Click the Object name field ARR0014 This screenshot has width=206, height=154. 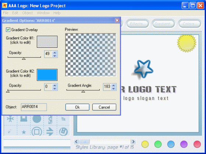(34, 107)
